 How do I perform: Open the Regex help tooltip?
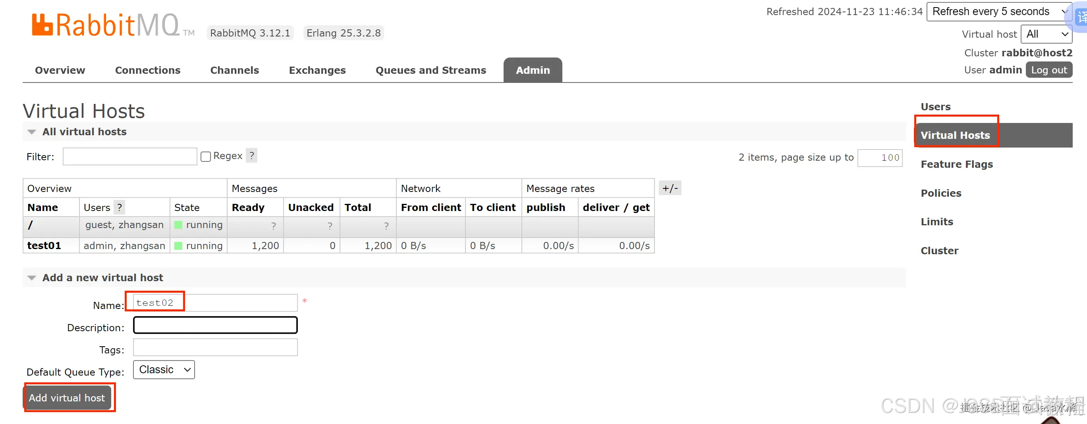tap(252, 155)
